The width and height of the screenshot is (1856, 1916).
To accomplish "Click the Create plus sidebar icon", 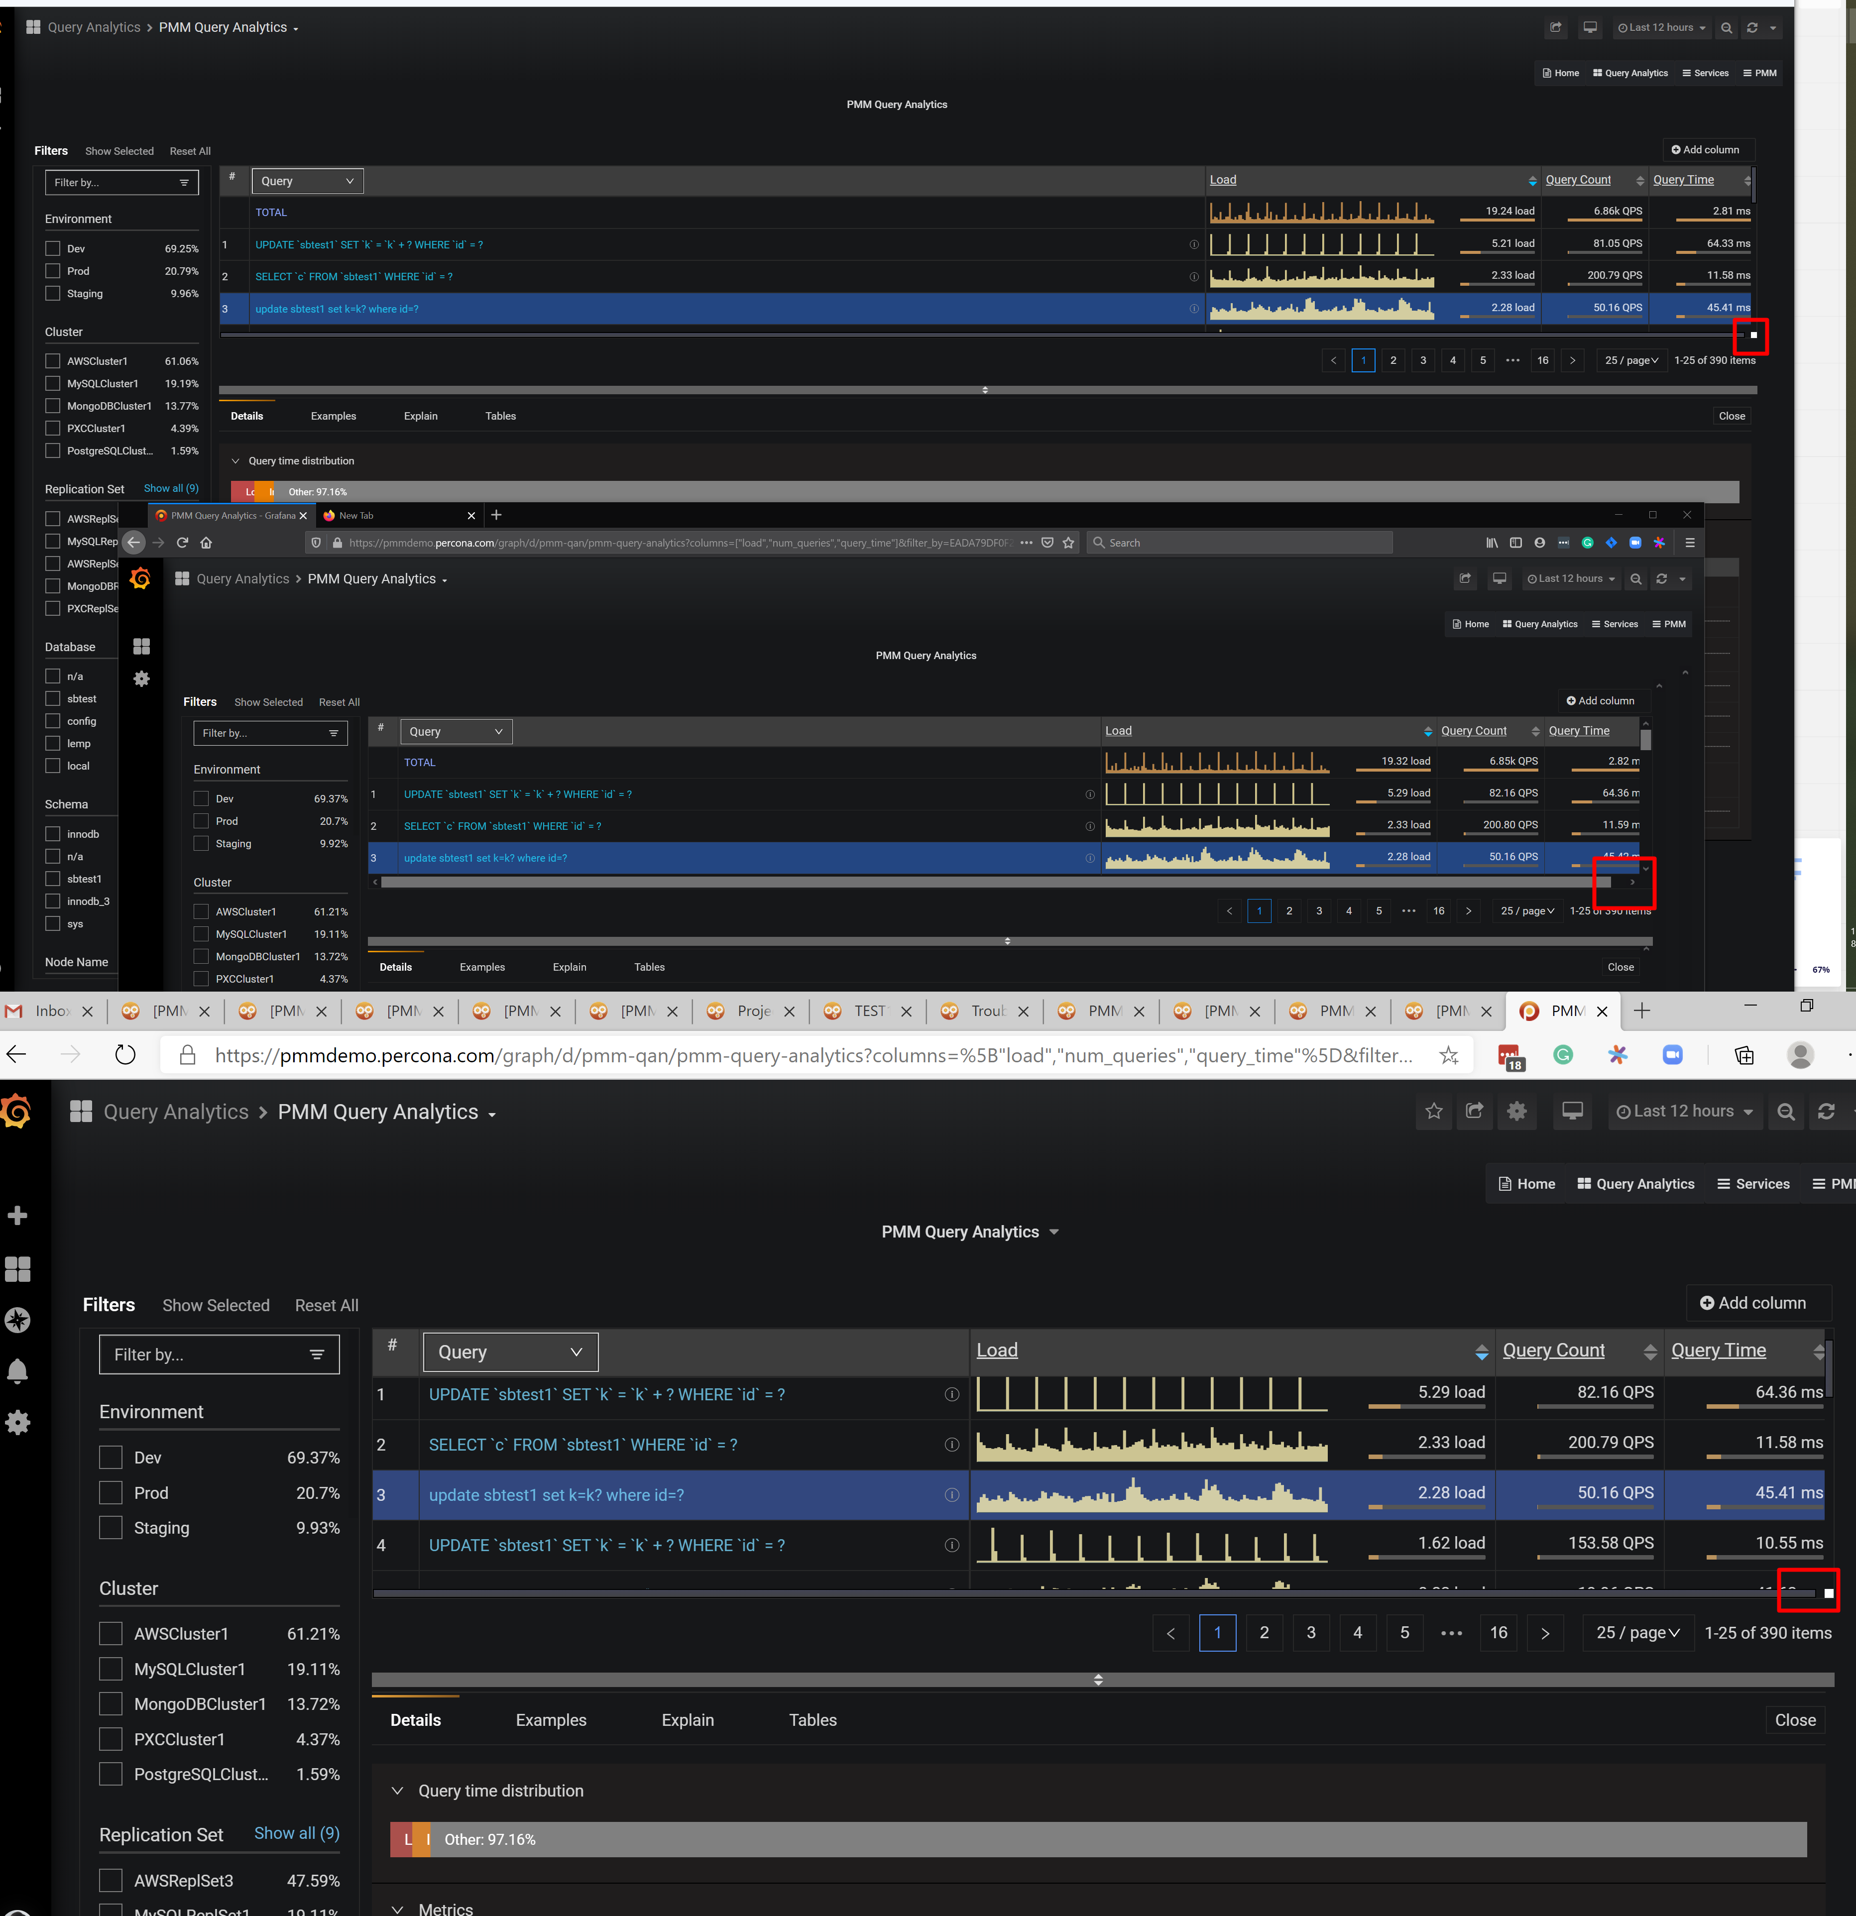I will pyautogui.click(x=17, y=1216).
